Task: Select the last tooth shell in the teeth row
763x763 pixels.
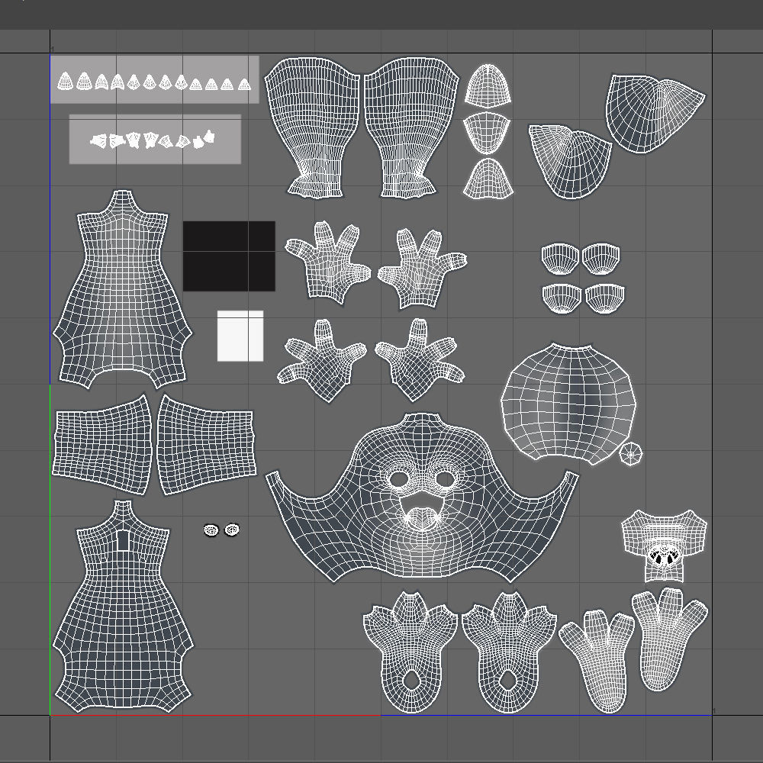Action: point(245,85)
